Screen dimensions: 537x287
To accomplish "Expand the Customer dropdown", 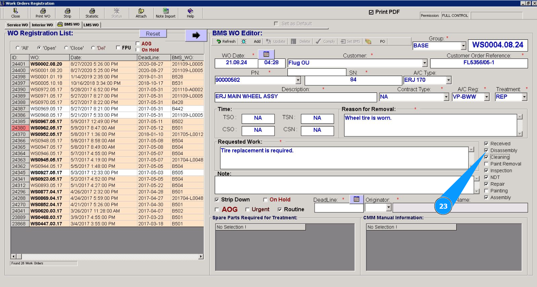I will (x=424, y=63).
